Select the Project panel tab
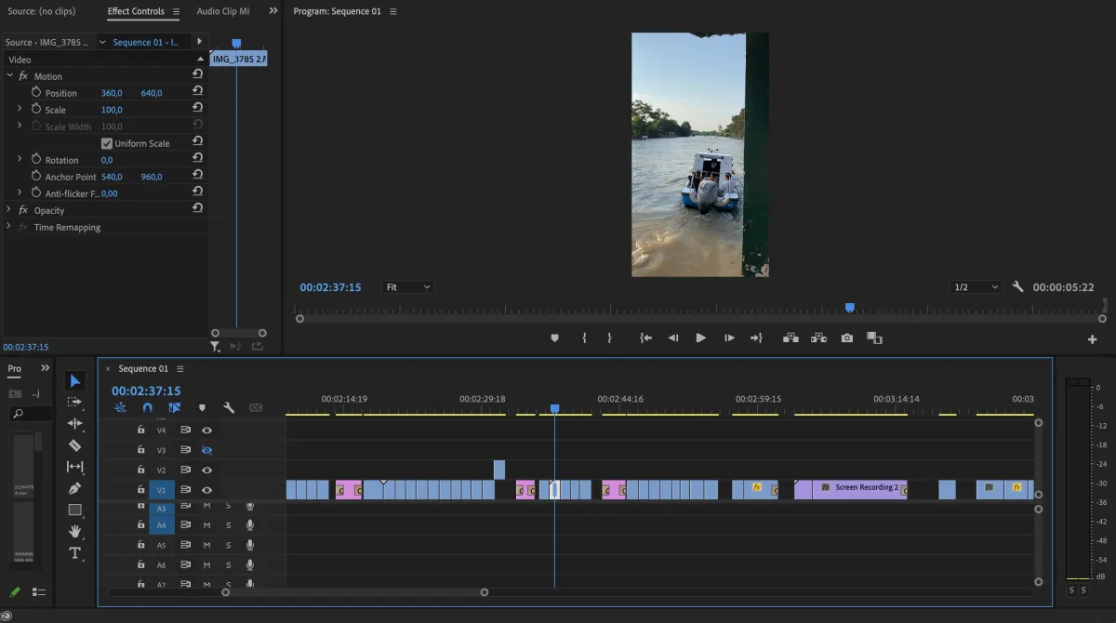The width and height of the screenshot is (1116, 623). point(15,369)
